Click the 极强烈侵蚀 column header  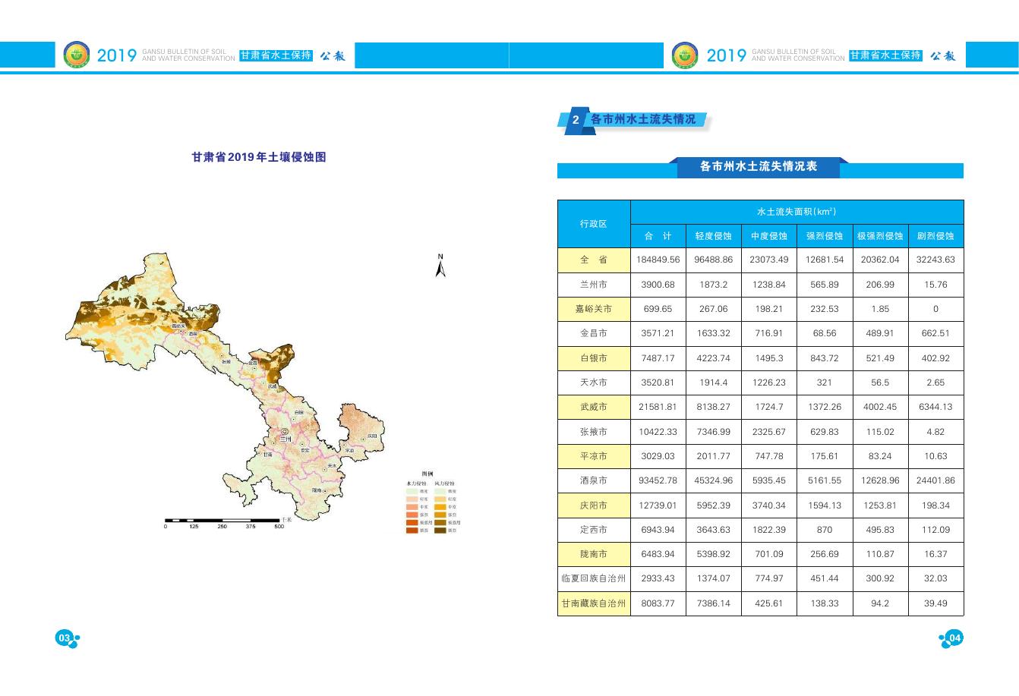point(880,236)
